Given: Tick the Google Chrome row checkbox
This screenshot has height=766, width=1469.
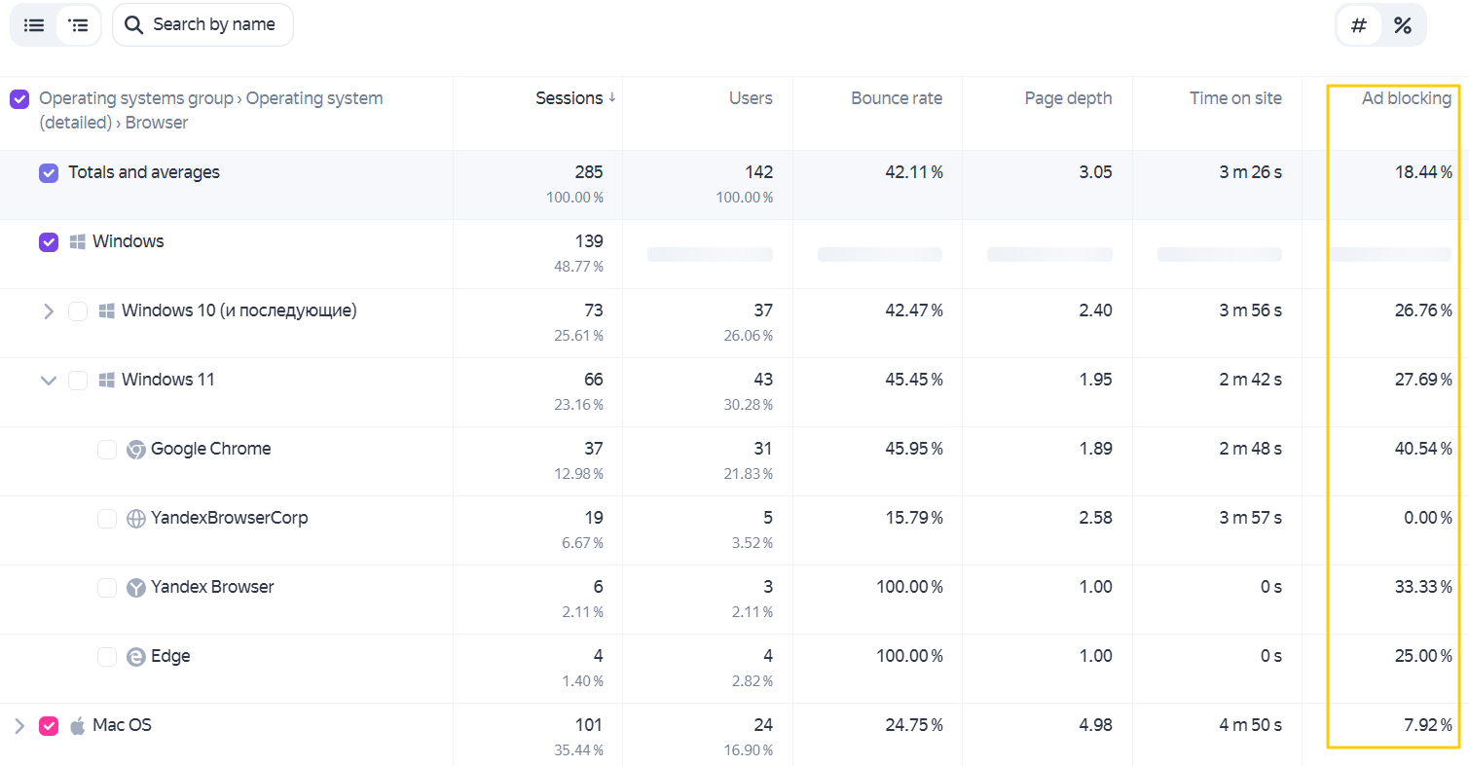Looking at the screenshot, I should 107,450.
